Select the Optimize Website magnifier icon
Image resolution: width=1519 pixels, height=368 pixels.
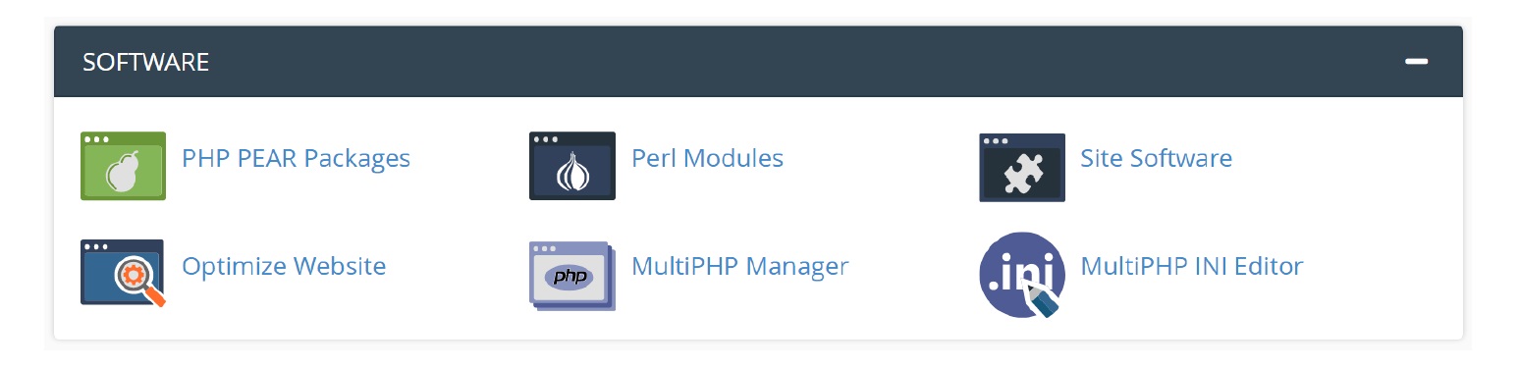(123, 273)
